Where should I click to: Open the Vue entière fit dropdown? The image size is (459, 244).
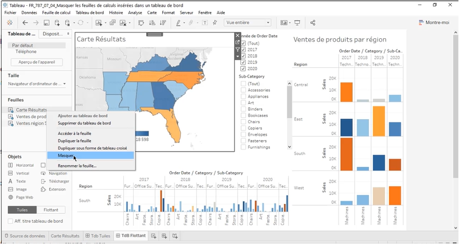click(247, 23)
